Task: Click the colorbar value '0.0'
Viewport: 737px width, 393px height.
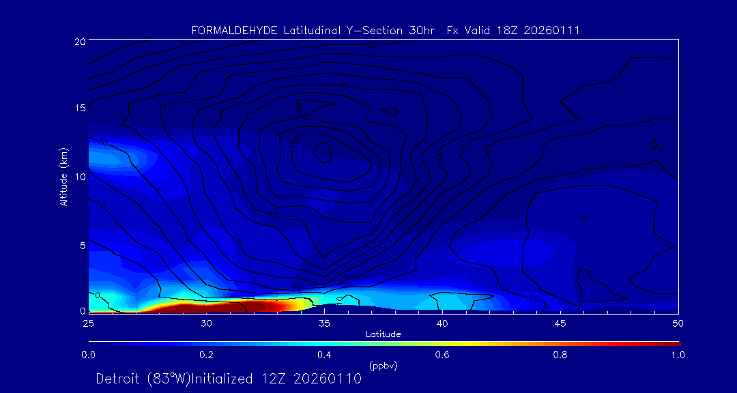Action: click(88, 355)
